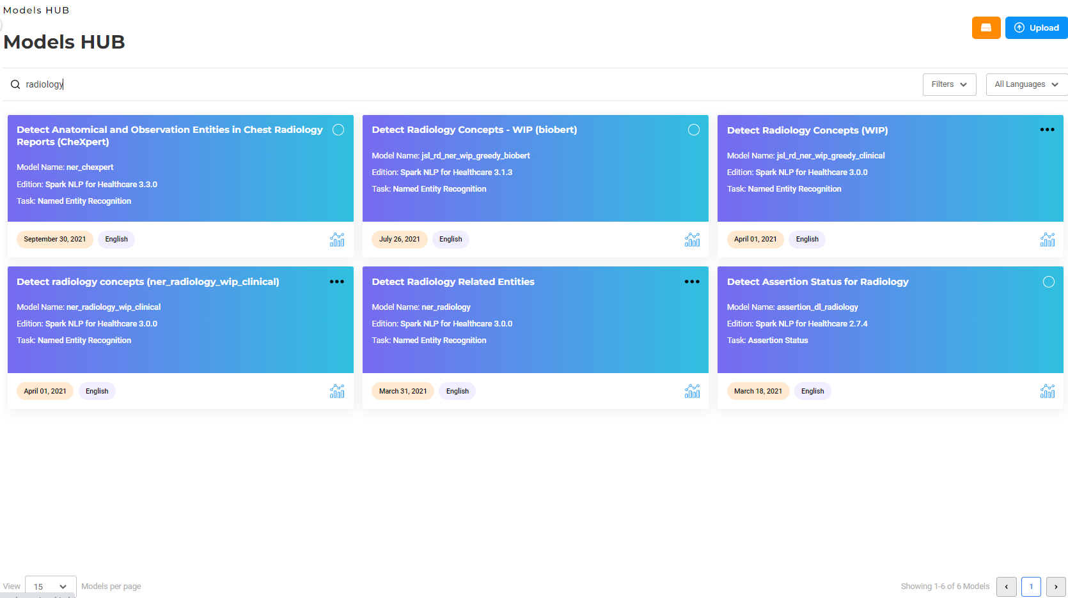The width and height of the screenshot is (1068, 598).
Task: Open three-dots menu on Detect Radiology Concepts (WIP)
Action: click(x=1047, y=130)
